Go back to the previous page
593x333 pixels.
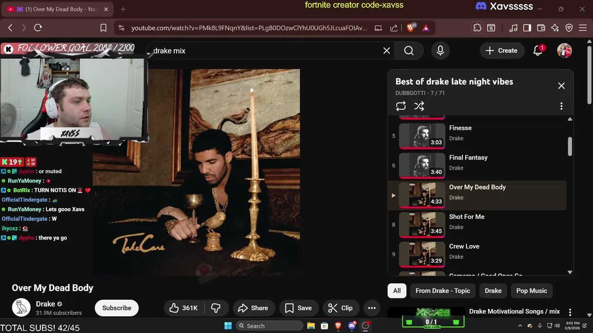click(x=10, y=28)
